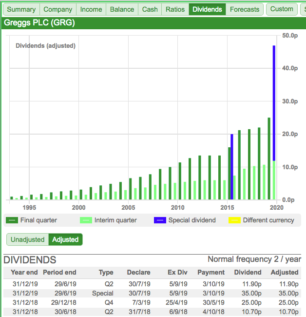Click the blue 2015 special dividend bar

[x=232, y=167]
